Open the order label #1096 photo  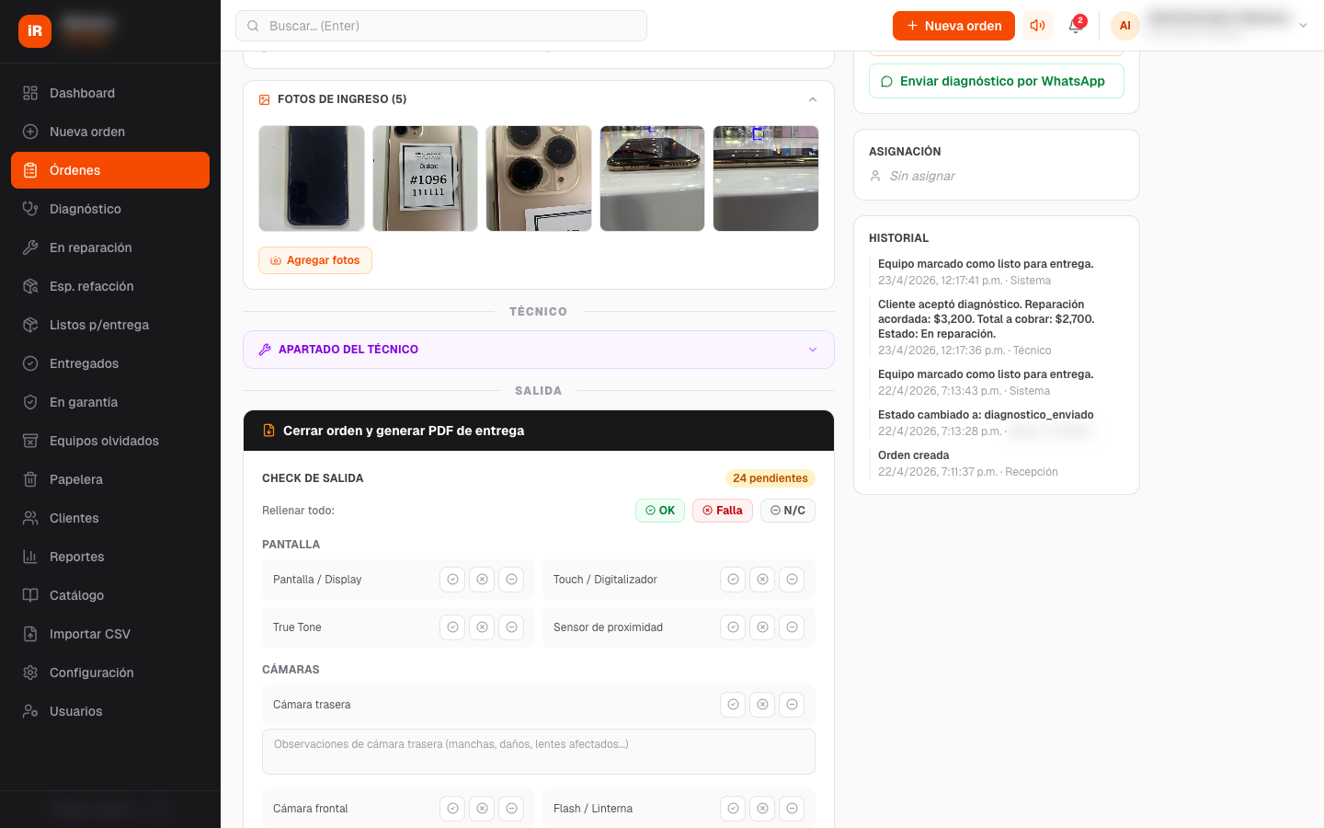425,178
